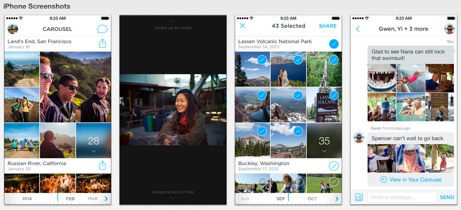This screenshot has height=210, width=461.
Task: Select the green field photo in Buckley
Action: tap(334, 182)
